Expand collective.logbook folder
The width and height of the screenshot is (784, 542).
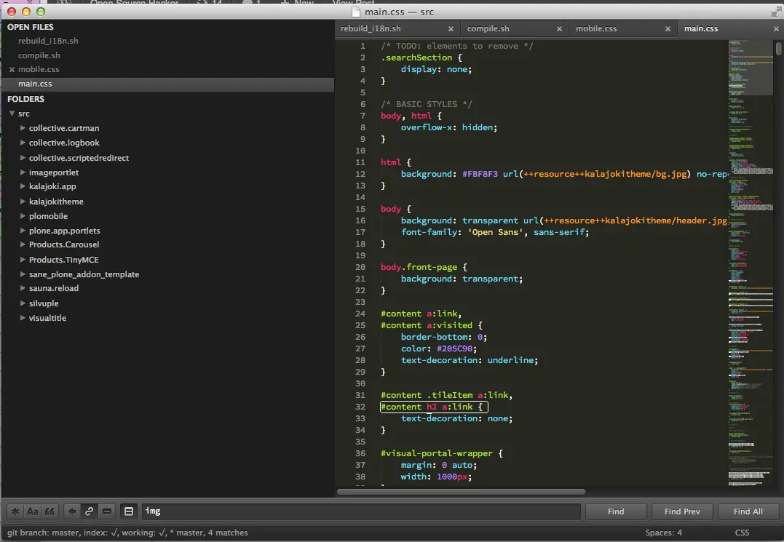coord(23,143)
